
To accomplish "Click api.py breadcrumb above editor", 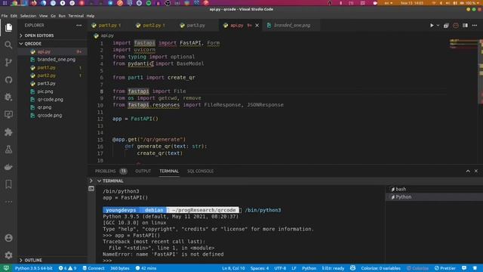I will (105, 36).
